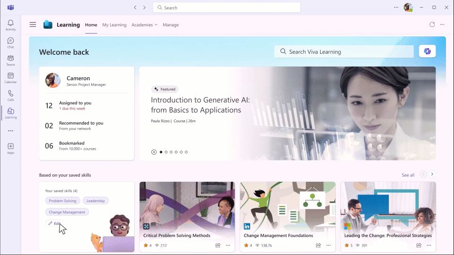The image size is (454, 255).
Task: Go to Teams in the sidebar
Action: coord(10,60)
